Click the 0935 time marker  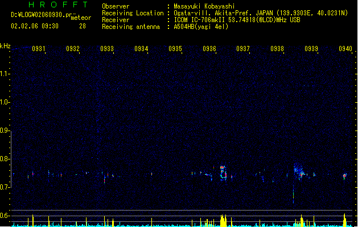coord(175,49)
